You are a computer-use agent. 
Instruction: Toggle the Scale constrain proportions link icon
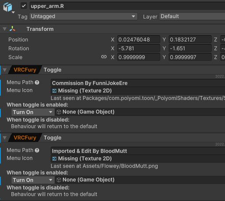click(x=104, y=57)
